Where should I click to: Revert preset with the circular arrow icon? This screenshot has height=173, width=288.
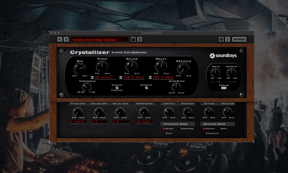139,39
